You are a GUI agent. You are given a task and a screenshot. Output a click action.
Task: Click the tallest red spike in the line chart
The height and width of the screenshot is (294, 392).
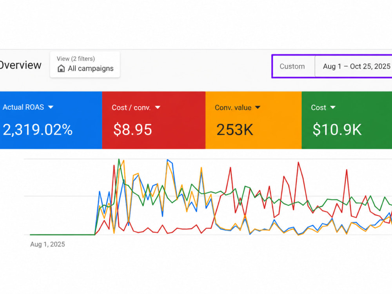click(x=298, y=163)
